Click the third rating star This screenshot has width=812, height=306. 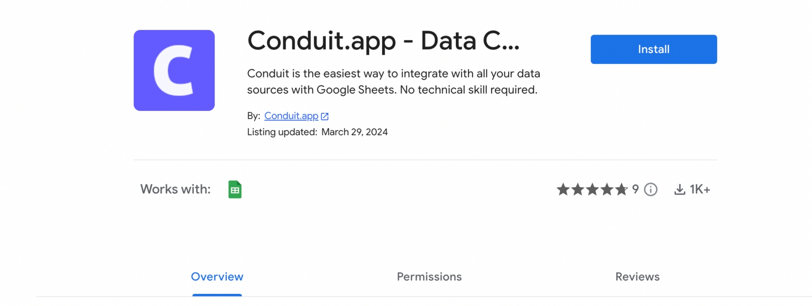pyautogui.click(x=592, y=189)
